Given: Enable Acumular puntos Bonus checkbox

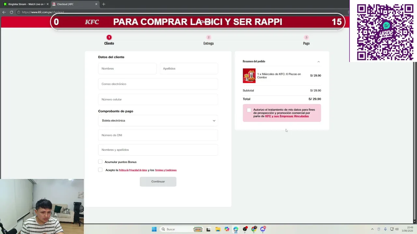Looking at the screenshot, I should [x=100, y=162].
